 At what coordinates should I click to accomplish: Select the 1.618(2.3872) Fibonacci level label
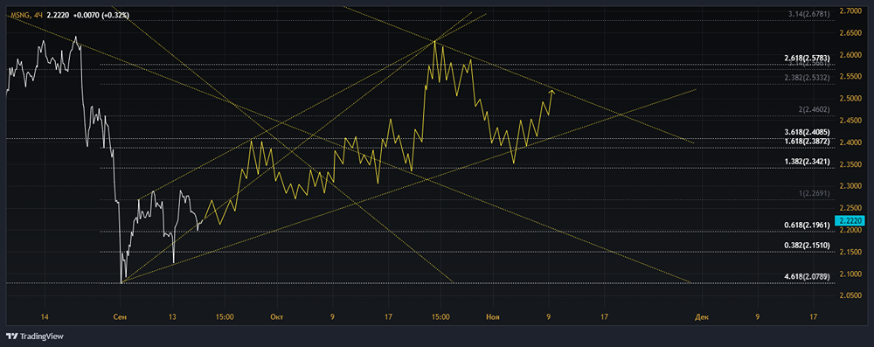pyautogui.click(x=807, y=142)
